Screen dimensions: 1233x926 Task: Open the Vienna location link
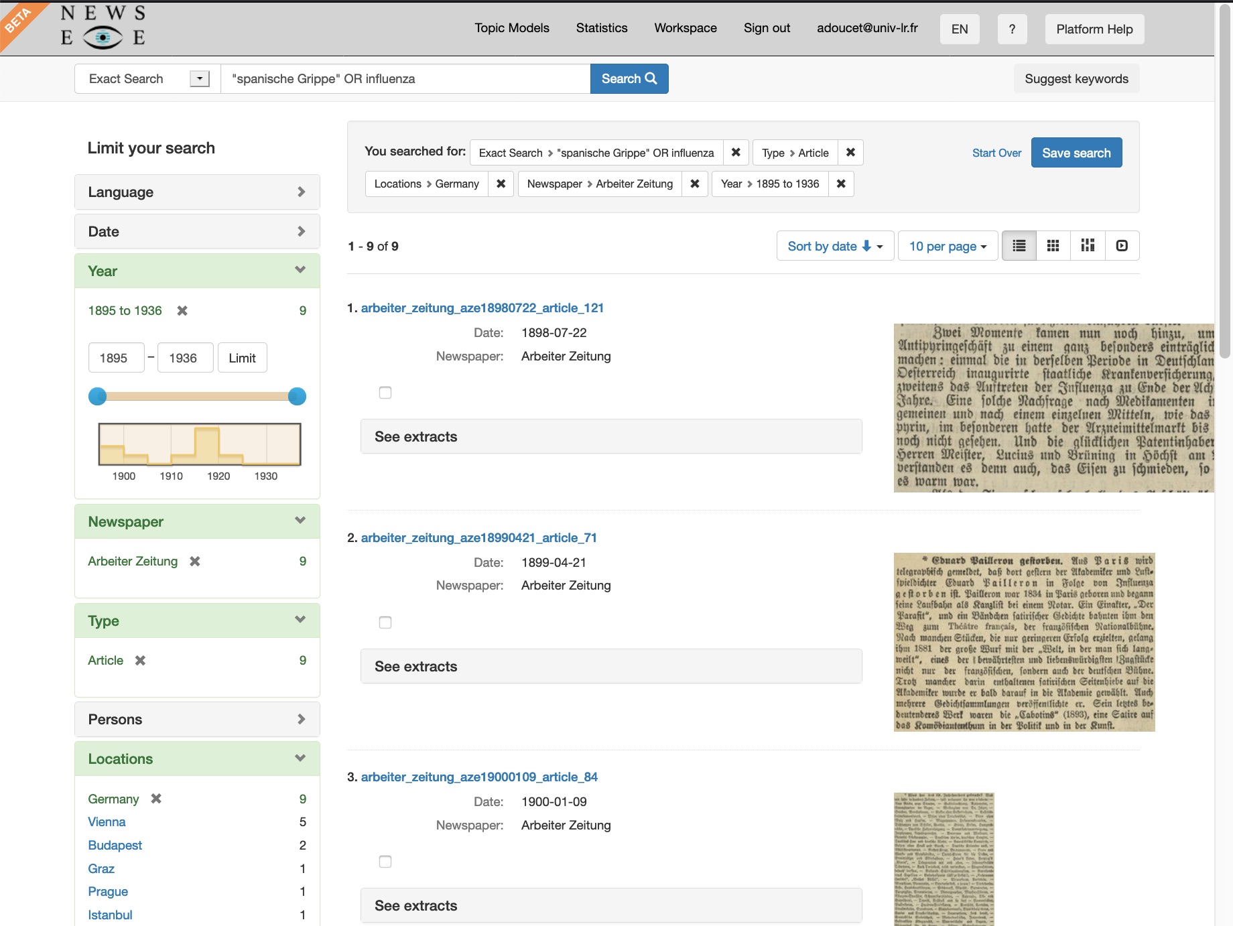[107, 822]
